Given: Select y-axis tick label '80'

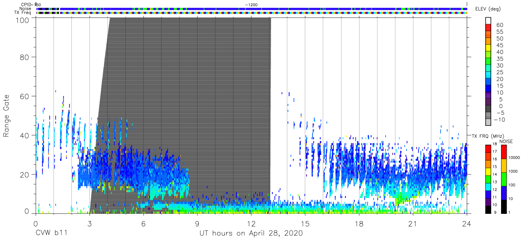Looking at the screenshot, I should (26, 57).
